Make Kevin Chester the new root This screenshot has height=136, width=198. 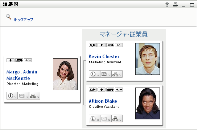point(93,45)
